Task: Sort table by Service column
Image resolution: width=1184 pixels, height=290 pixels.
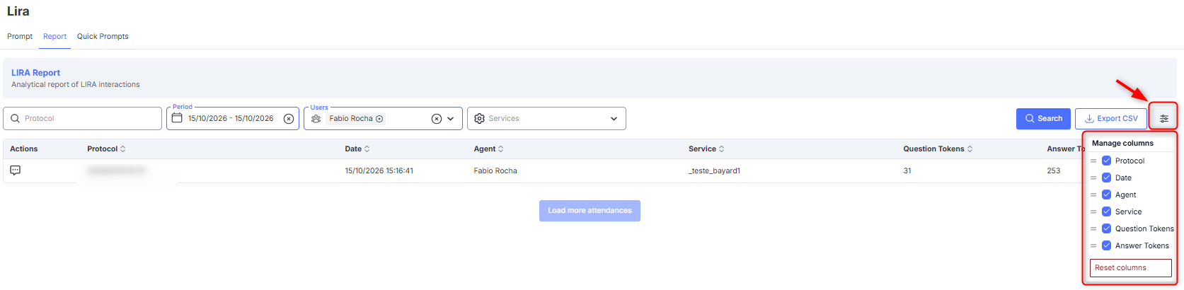Action: click(x=722, y=149)
